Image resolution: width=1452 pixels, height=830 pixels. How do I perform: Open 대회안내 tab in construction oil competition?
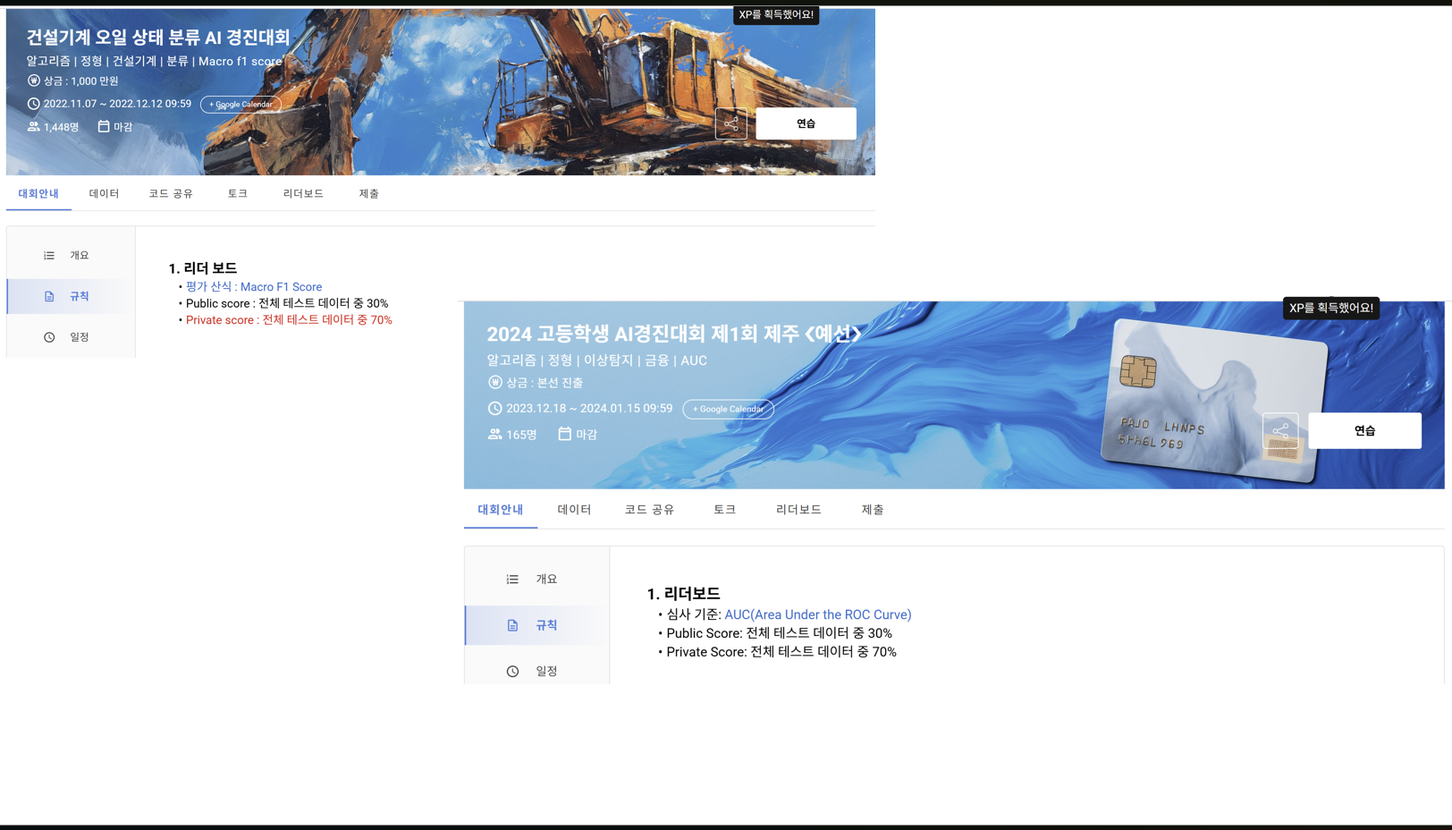[x=38, y=193]
